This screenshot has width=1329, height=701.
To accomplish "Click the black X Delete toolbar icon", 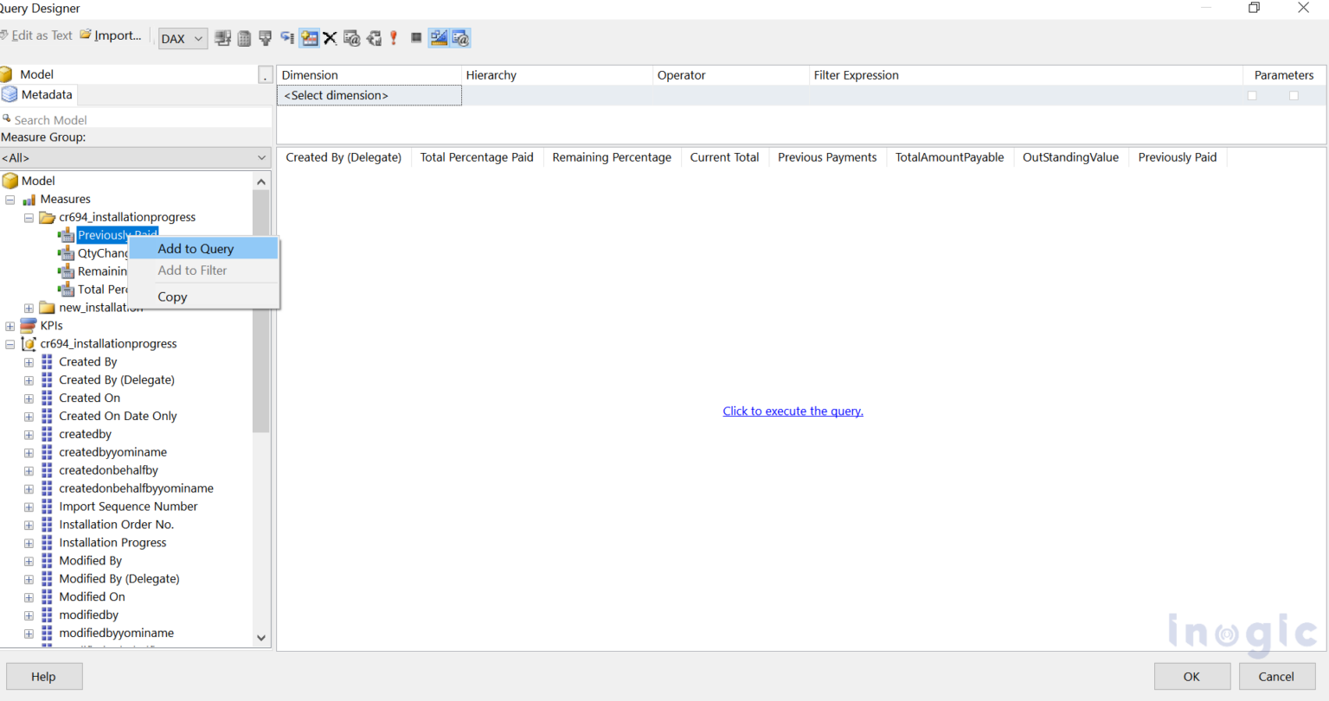I will pyautogui.click(x=330, y=38).
